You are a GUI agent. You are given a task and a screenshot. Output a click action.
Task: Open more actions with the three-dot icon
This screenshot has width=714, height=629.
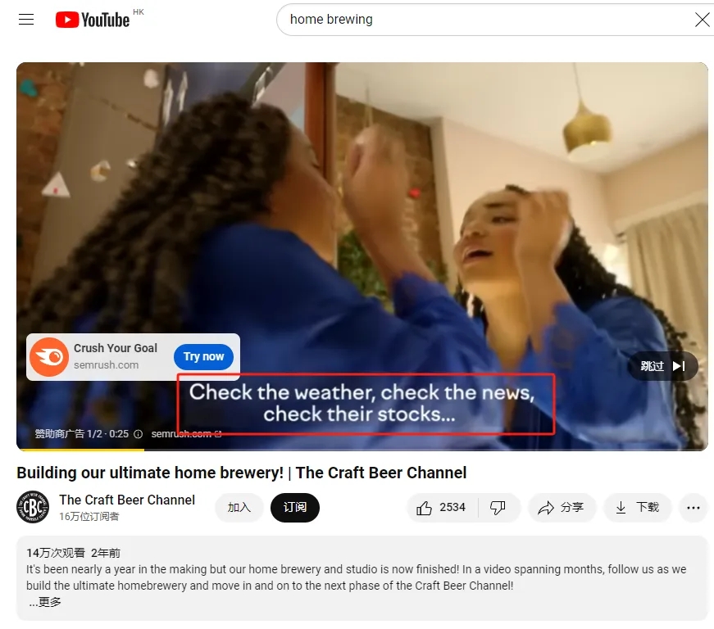coord(694,508)
